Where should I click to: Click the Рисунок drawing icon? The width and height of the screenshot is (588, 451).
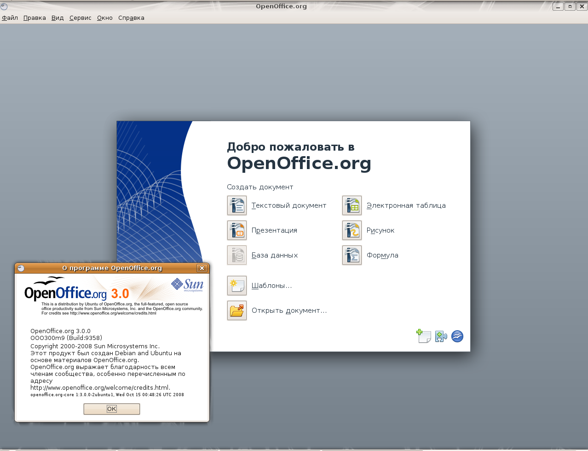click(x=352, y=230)
